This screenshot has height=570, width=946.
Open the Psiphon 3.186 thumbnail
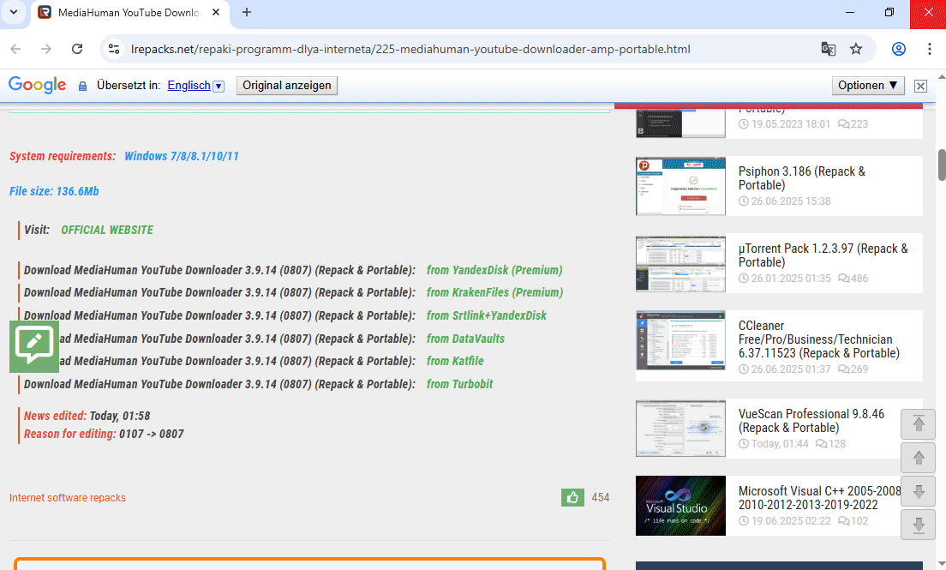pyautogui.click(x=680, y=186)
